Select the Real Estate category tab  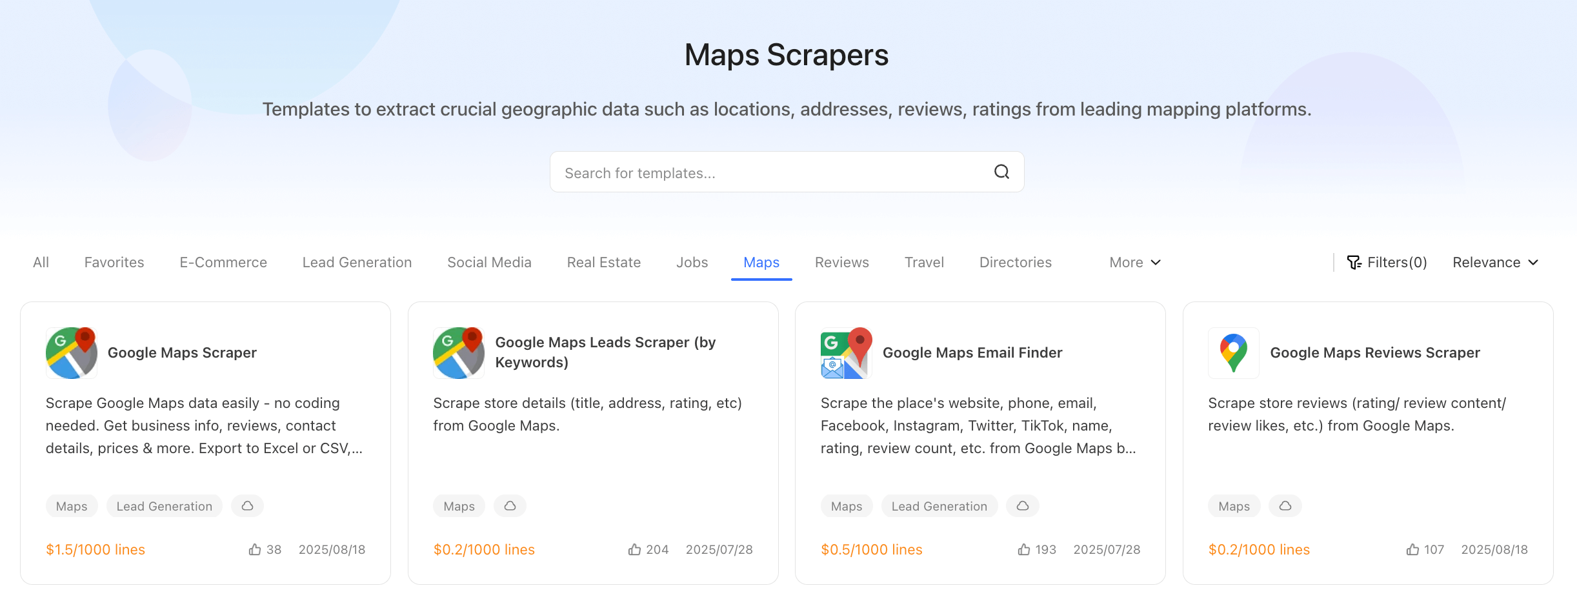click(x=603, y=262)
